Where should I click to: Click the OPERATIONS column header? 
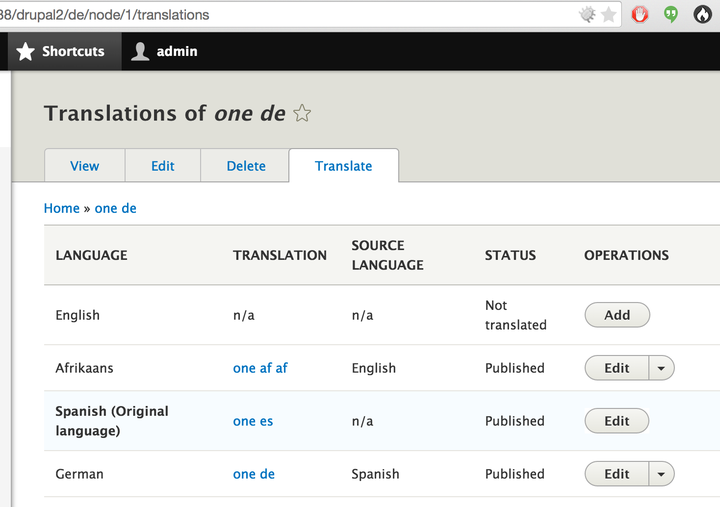pyautogui.click(x=627, y=255)
